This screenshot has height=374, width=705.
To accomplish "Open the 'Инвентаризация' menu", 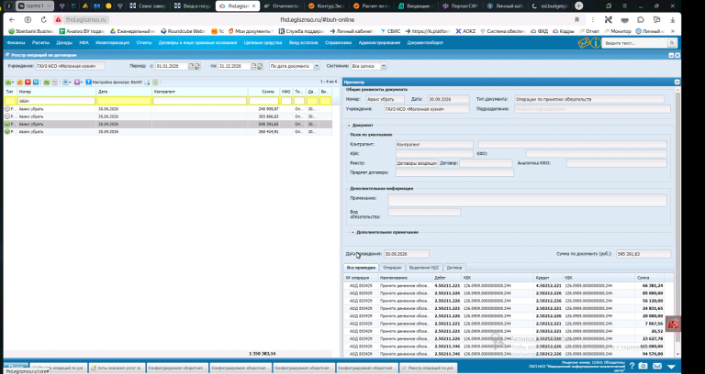I will [112, 43].
